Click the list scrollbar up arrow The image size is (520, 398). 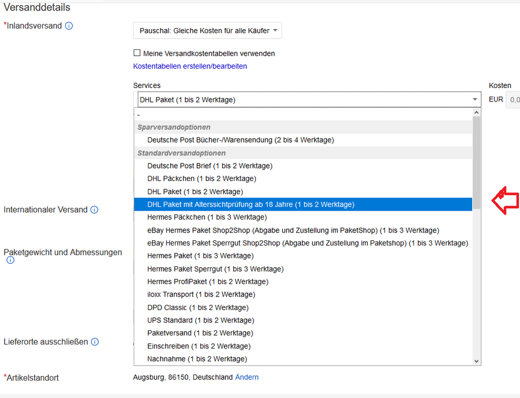(x=476, y=112)
